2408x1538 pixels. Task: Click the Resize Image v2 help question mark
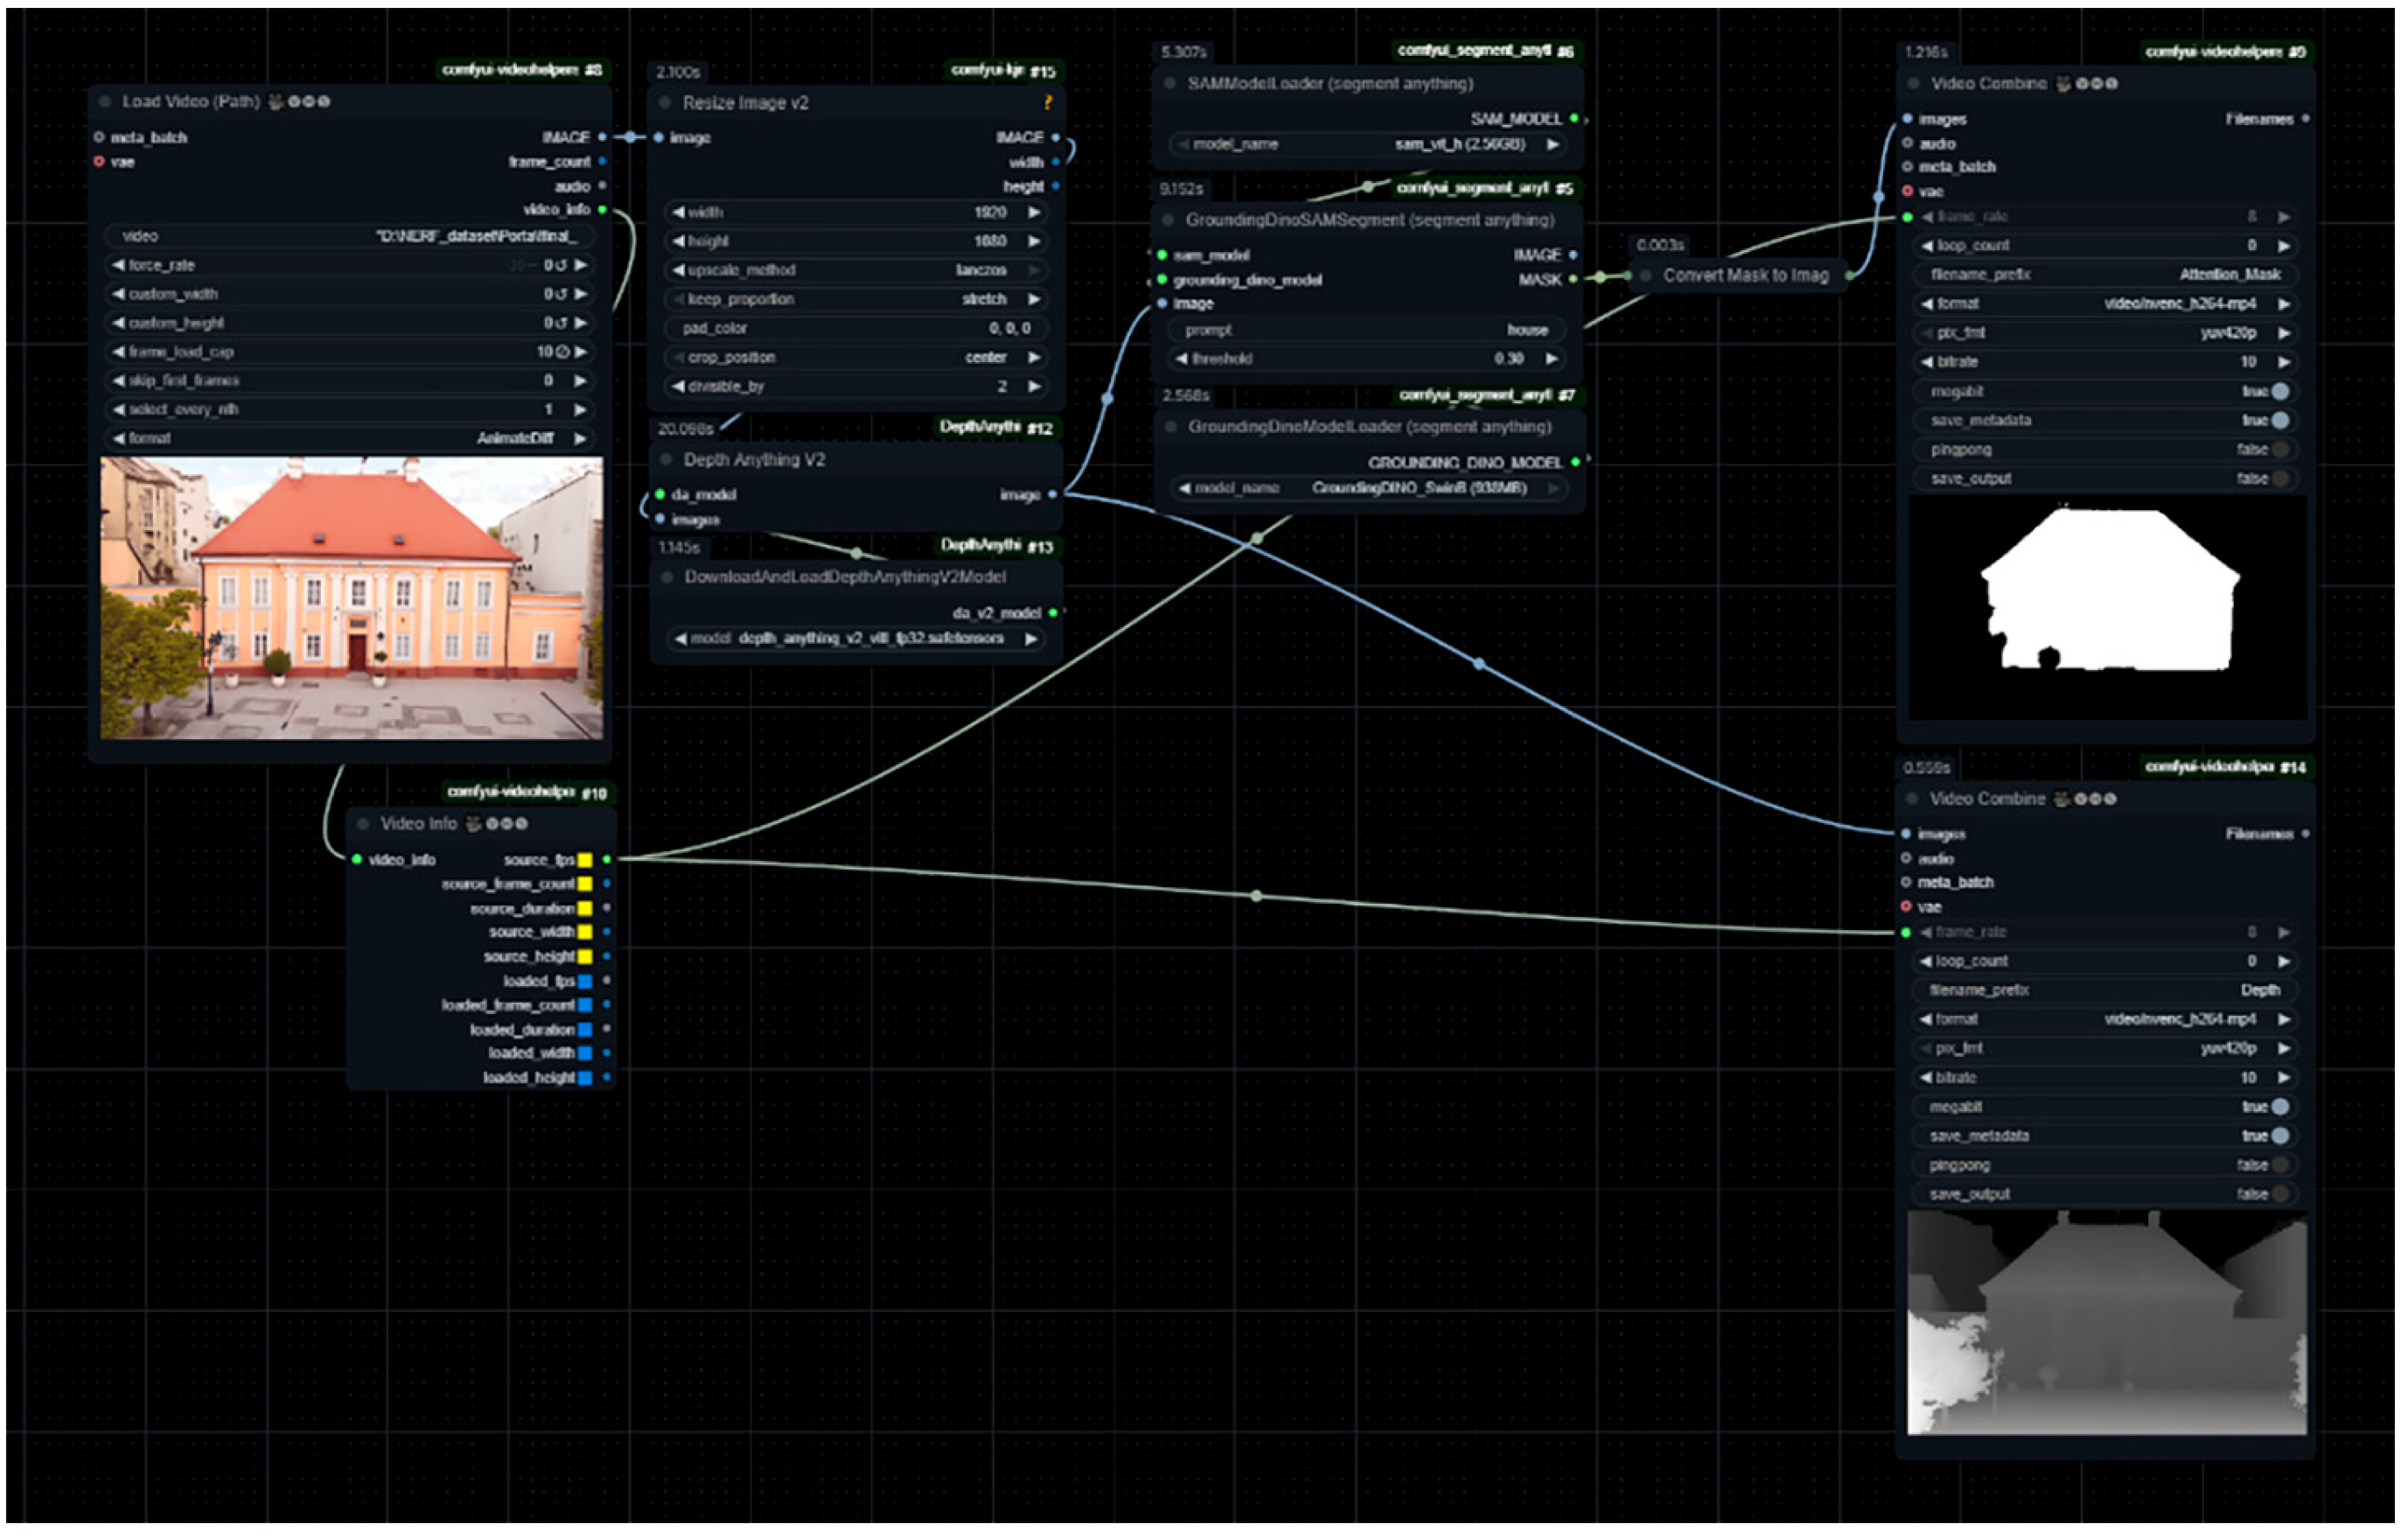click(x=1047, y=102)
